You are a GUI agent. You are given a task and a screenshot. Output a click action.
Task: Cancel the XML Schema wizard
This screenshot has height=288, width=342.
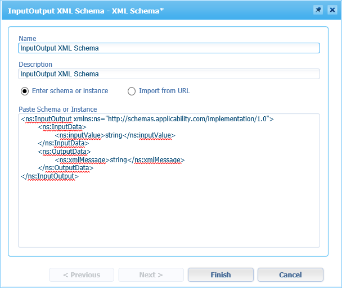pyautogui.click(x=290, y=275)
